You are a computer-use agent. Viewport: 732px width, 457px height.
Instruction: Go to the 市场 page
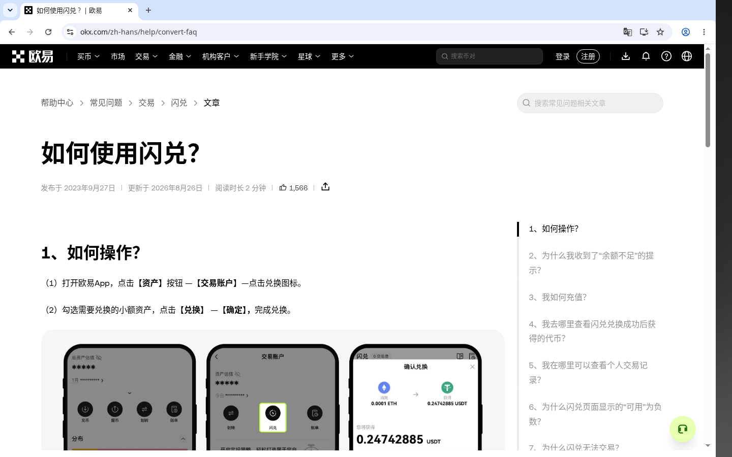coord(118,56)
